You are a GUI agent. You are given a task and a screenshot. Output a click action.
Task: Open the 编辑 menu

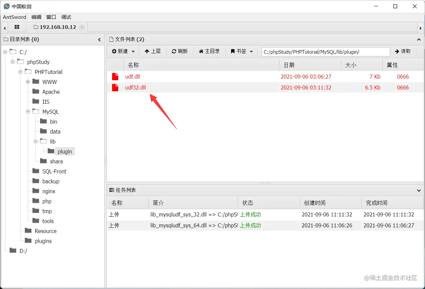point(36,17)
